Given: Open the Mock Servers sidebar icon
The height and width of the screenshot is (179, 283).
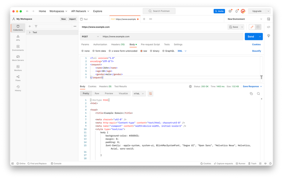Looking at the screenshot, I should click(18, 58).
